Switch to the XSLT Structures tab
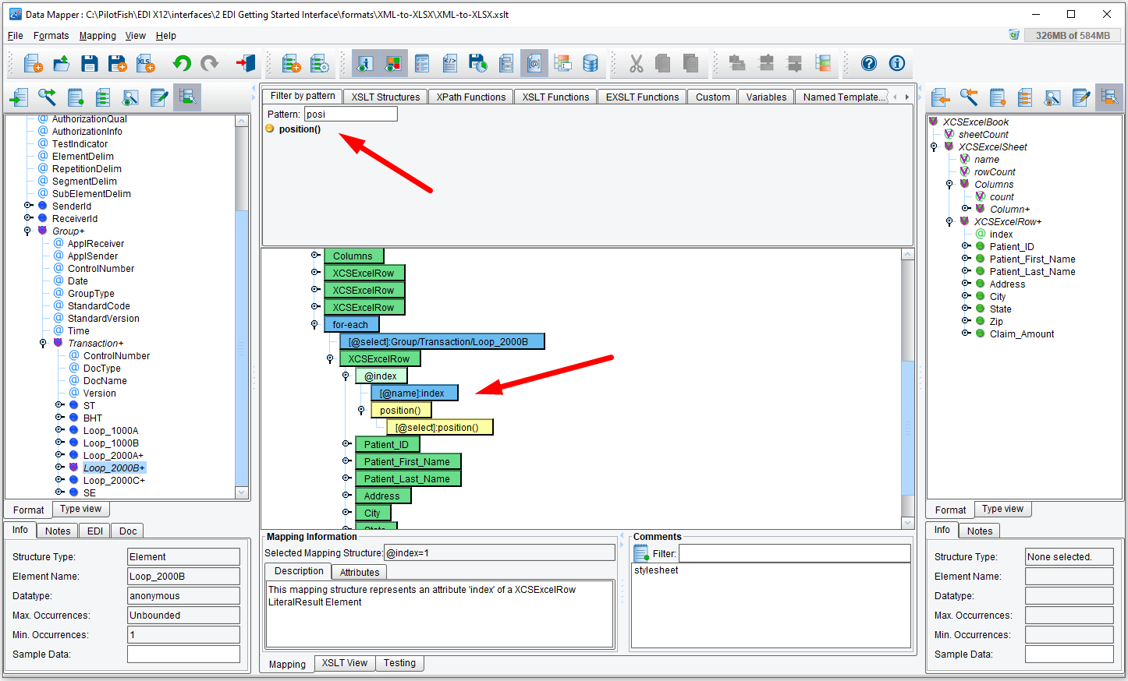The height and width of the screenshot is (681, 1128). coord(385,97)
